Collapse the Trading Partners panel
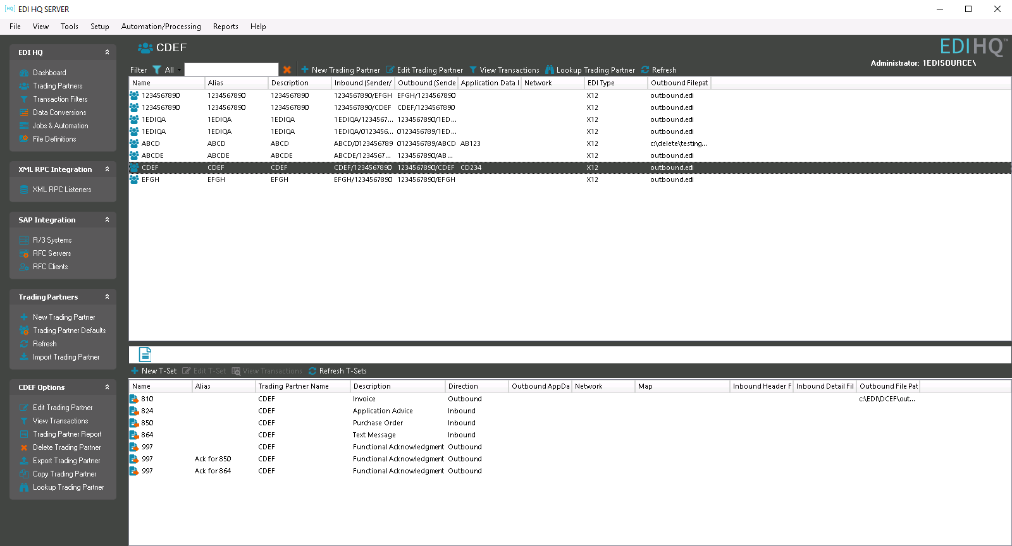The width and height of the screenshot is (1012, 546). pyautogui.click(x=107, y=297)
